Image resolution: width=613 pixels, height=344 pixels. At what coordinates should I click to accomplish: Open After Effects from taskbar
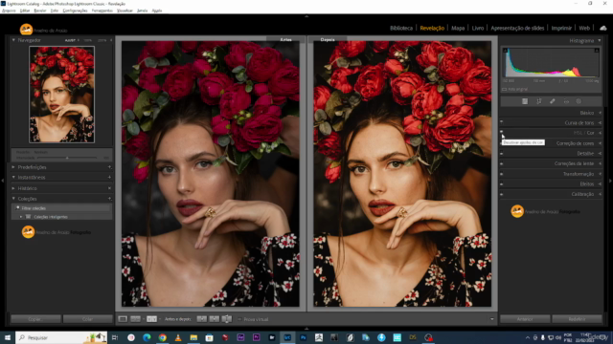(240, 337)
